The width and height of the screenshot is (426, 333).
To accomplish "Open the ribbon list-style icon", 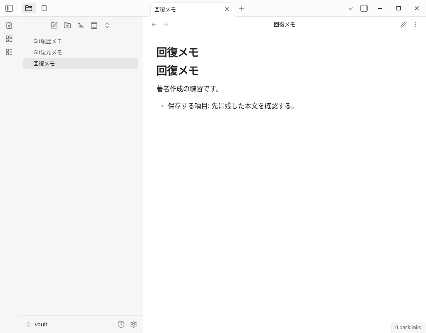I will (9, 52).
